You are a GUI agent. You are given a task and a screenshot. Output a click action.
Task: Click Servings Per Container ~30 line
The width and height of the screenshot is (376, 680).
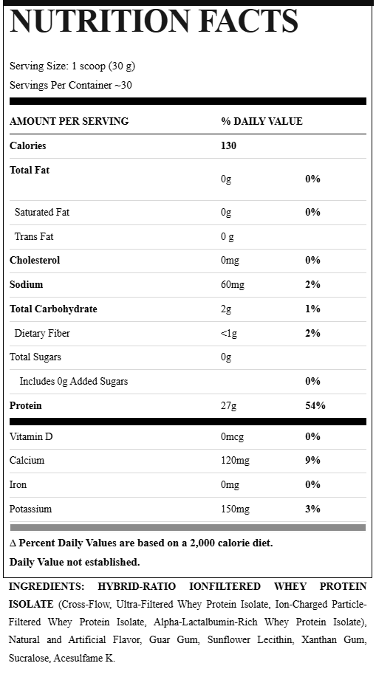coord(71,86)
